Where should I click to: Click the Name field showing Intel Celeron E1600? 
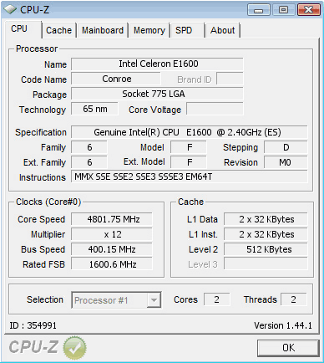[x=157, y=64]
